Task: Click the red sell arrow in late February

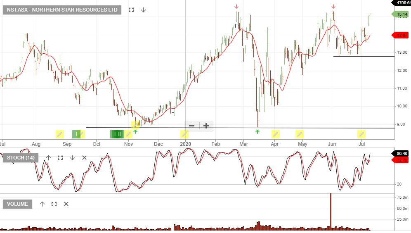Action: point(236,7)
